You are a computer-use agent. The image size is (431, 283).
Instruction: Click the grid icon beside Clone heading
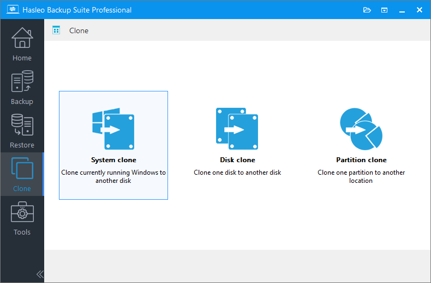[56, 30]
